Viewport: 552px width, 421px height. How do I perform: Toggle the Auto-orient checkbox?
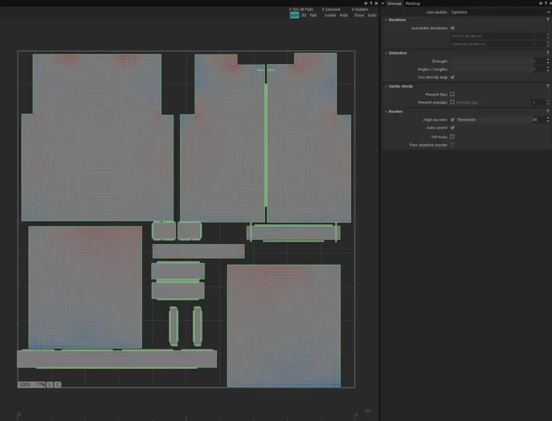(x=453, y=128)
